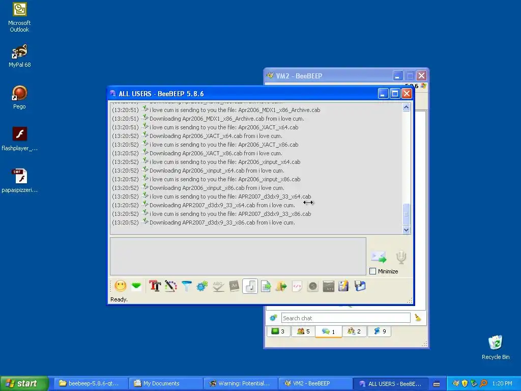Screen dimensions: 521x391
Task: Click the blue floppy disks icon
Action: click(360, 286)
